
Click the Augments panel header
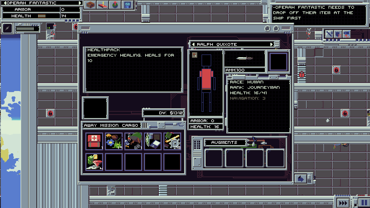[224, 142]
